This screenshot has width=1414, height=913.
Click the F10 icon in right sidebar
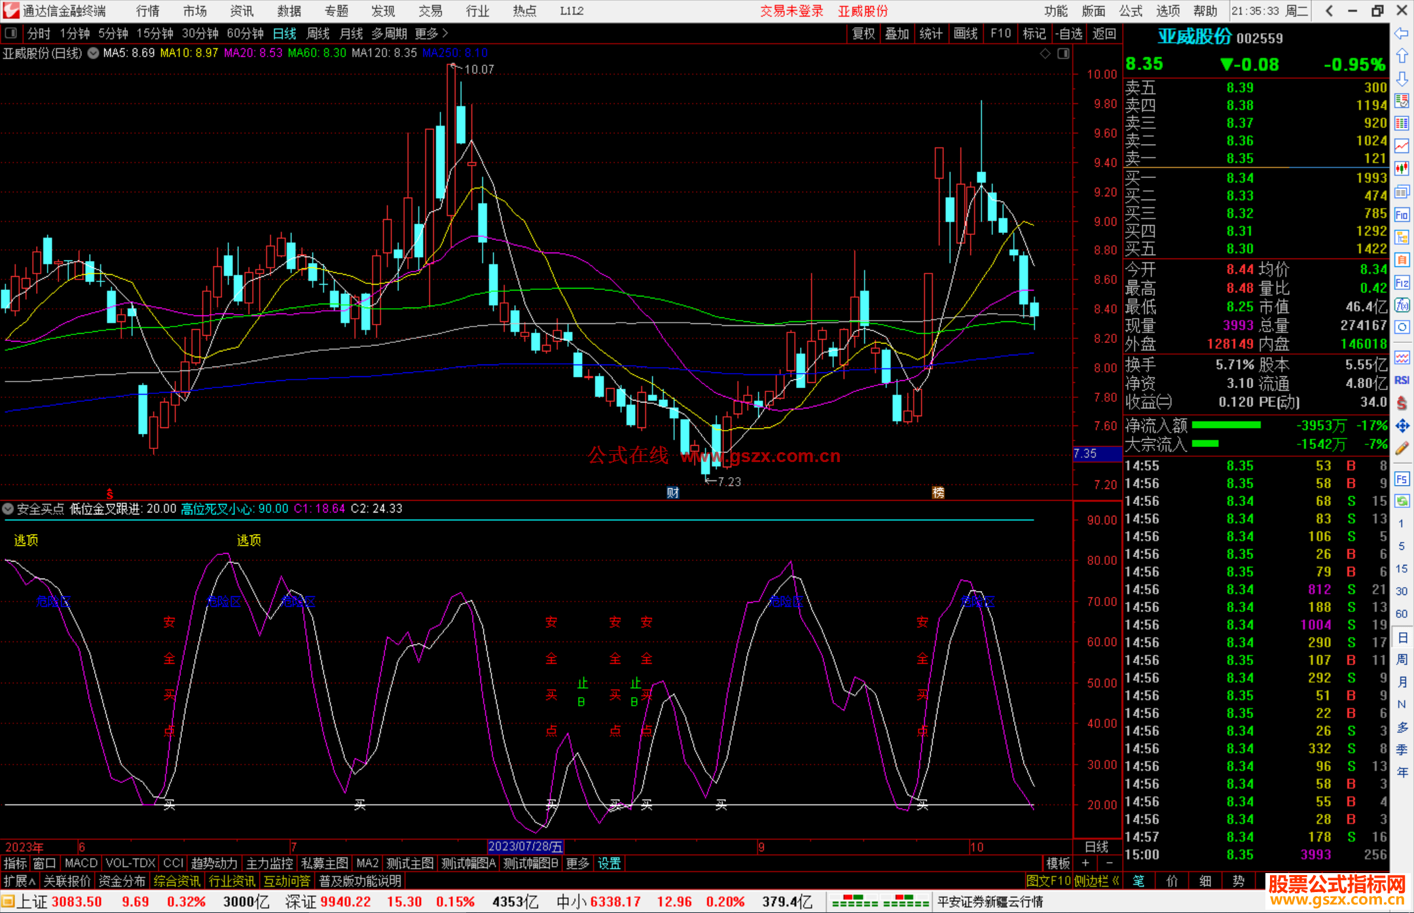pyautogui.click(x=1402, y=215)
